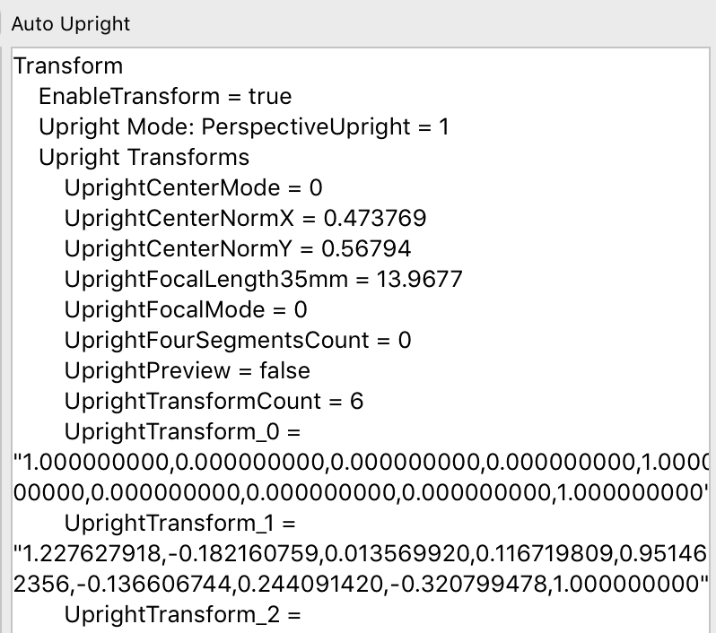716x633 pixels.
Task: Select the UprightCenterNormY = 0.56794 line
Action: (238, 249)
